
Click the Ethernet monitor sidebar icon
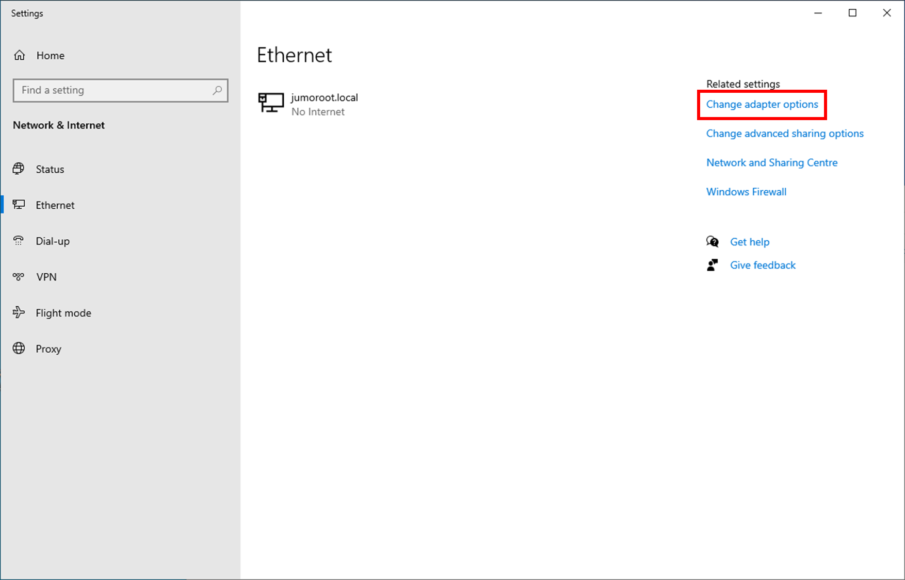pos(19,205)
